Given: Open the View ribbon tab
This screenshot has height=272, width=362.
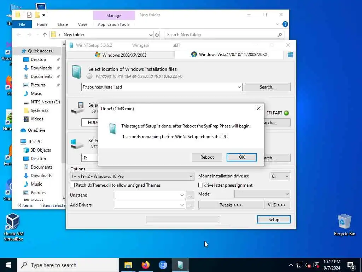Looking at the screenshot, I should 82,24.
